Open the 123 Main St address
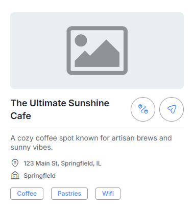 click(62, 163)
